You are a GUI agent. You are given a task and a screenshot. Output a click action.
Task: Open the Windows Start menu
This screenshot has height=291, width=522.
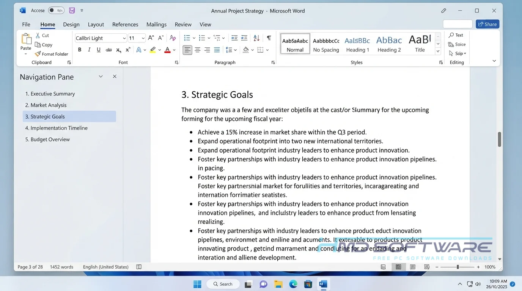(197, 284)
